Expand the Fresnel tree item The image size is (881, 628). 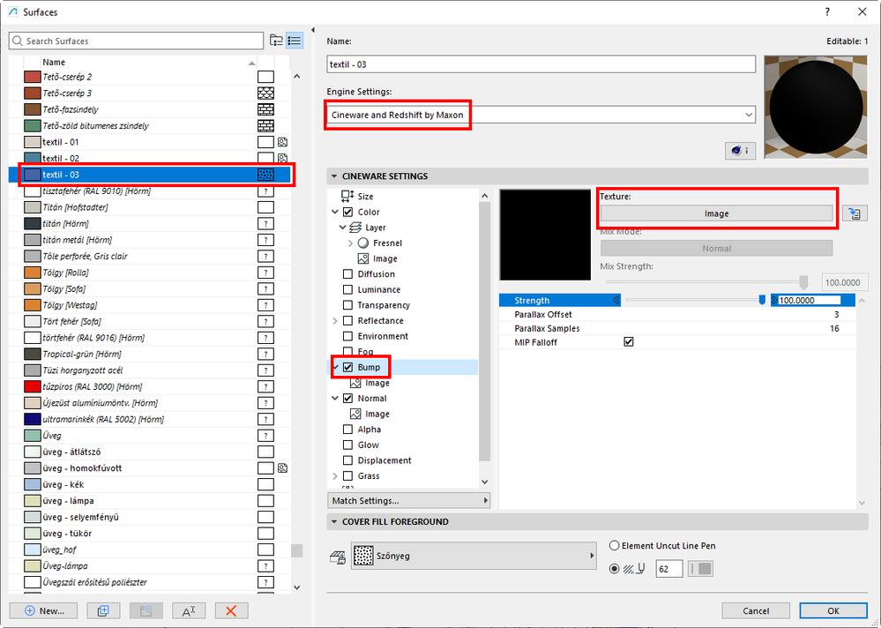point(351,243)
